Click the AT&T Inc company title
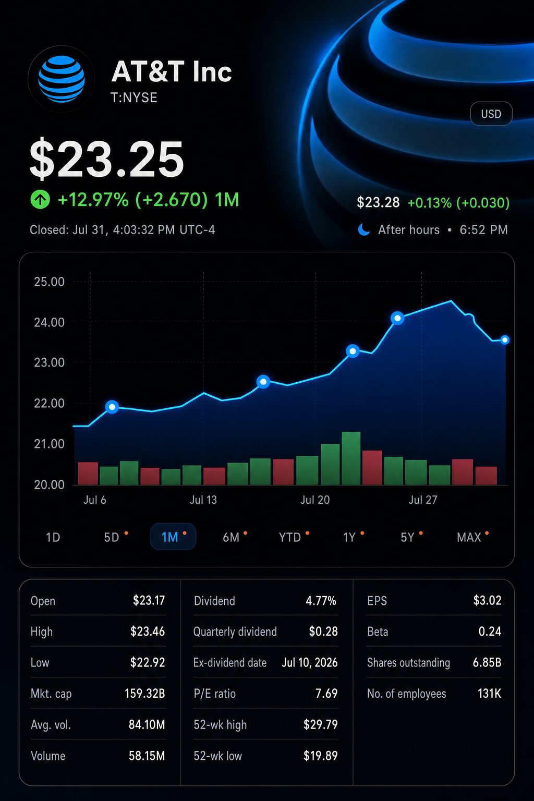Screen dimensions: 534x801 pyautogui.click(x=172, y=71)
